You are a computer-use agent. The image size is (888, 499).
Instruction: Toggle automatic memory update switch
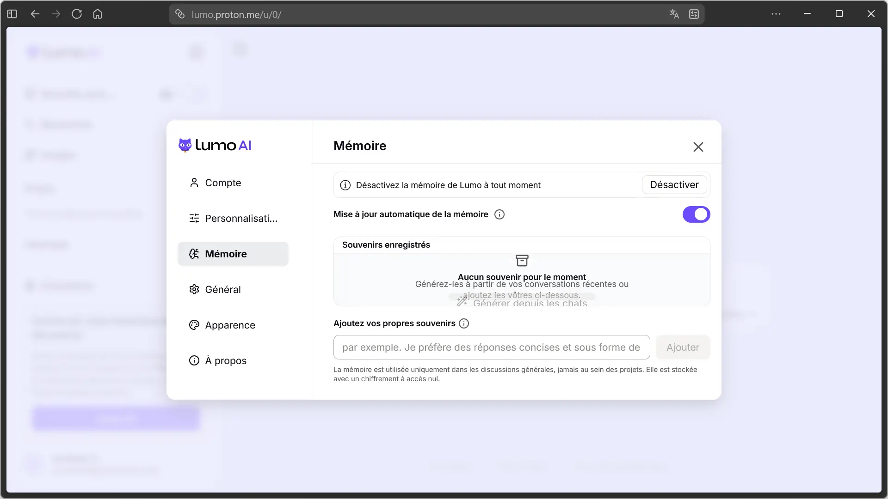(x=696, y=214)
